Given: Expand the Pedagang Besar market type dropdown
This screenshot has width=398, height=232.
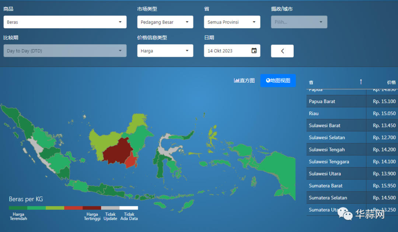Looking at the screenshot, I should tap(165, 22).
